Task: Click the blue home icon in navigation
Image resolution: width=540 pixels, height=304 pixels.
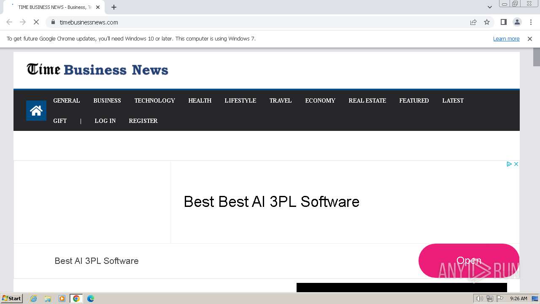Action: click(36, 111)
